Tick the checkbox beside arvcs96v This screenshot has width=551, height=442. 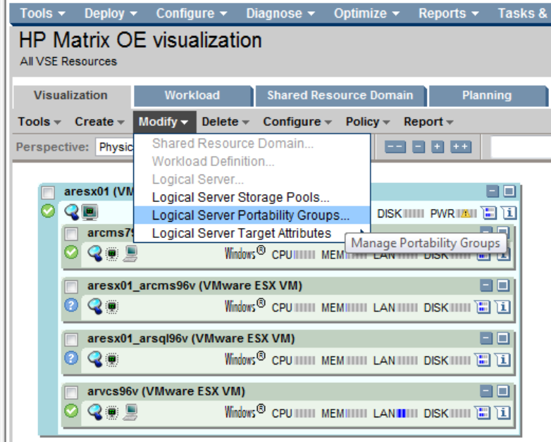pyautogui.click(x=71, y=392)
